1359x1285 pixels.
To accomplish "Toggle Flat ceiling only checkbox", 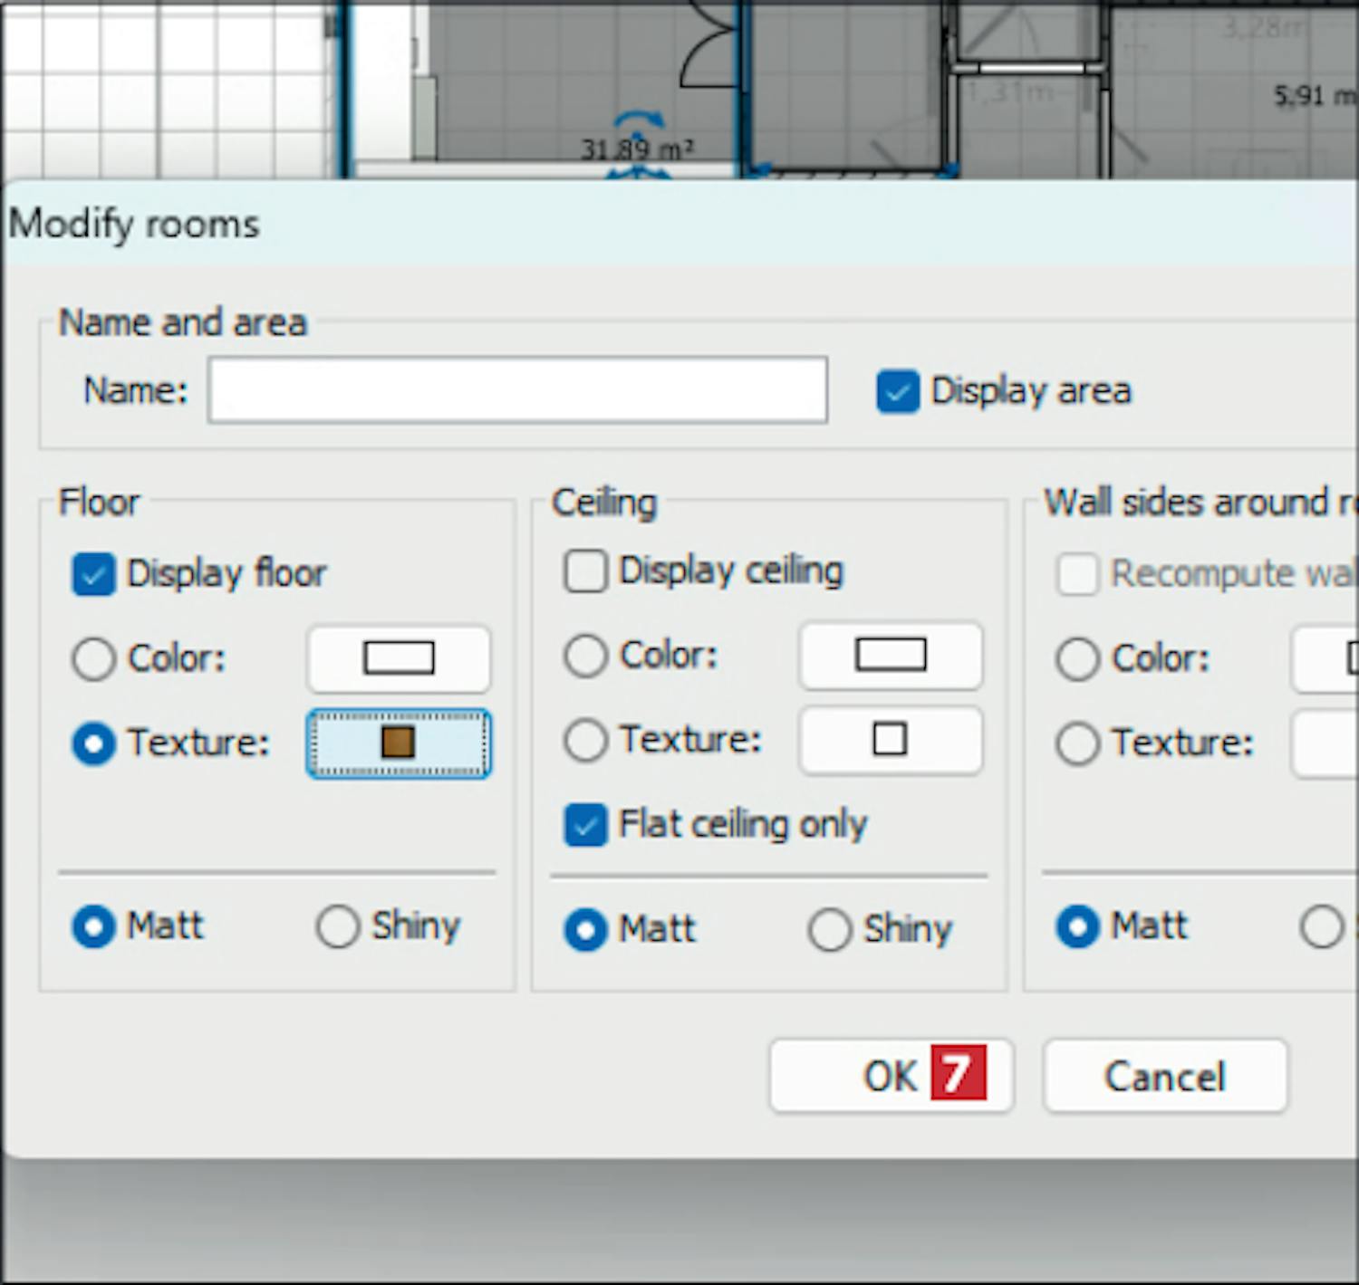I will (x=585, y=825).
